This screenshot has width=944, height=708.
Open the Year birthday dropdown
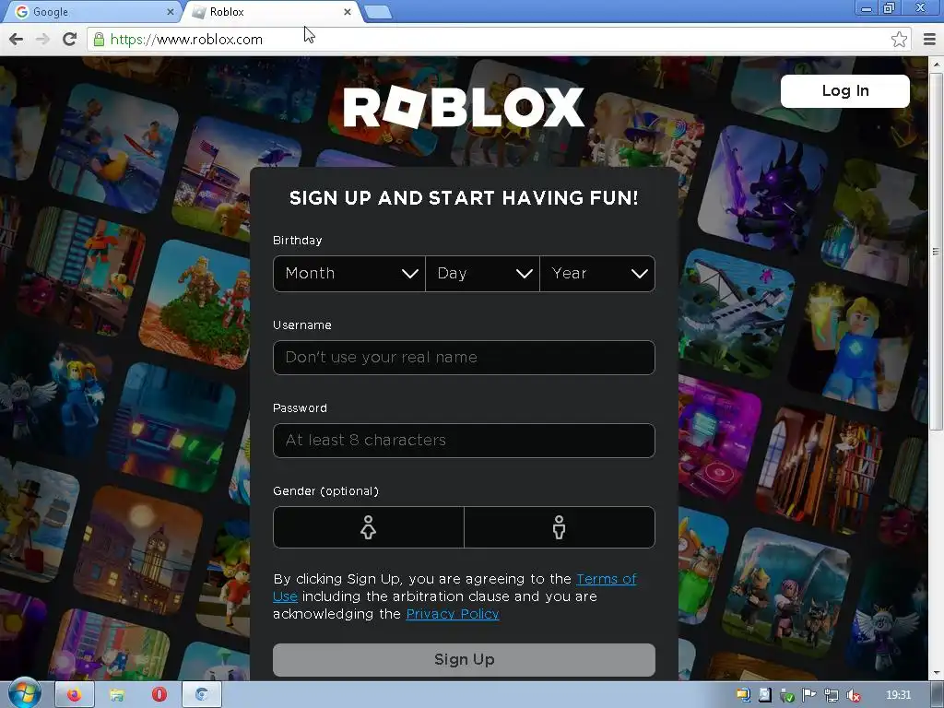pos(597,273)
